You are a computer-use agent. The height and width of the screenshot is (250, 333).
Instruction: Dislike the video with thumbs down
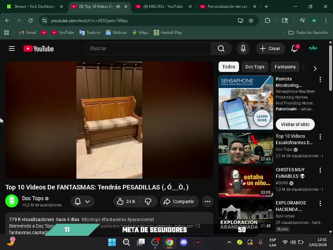point(148,201)
